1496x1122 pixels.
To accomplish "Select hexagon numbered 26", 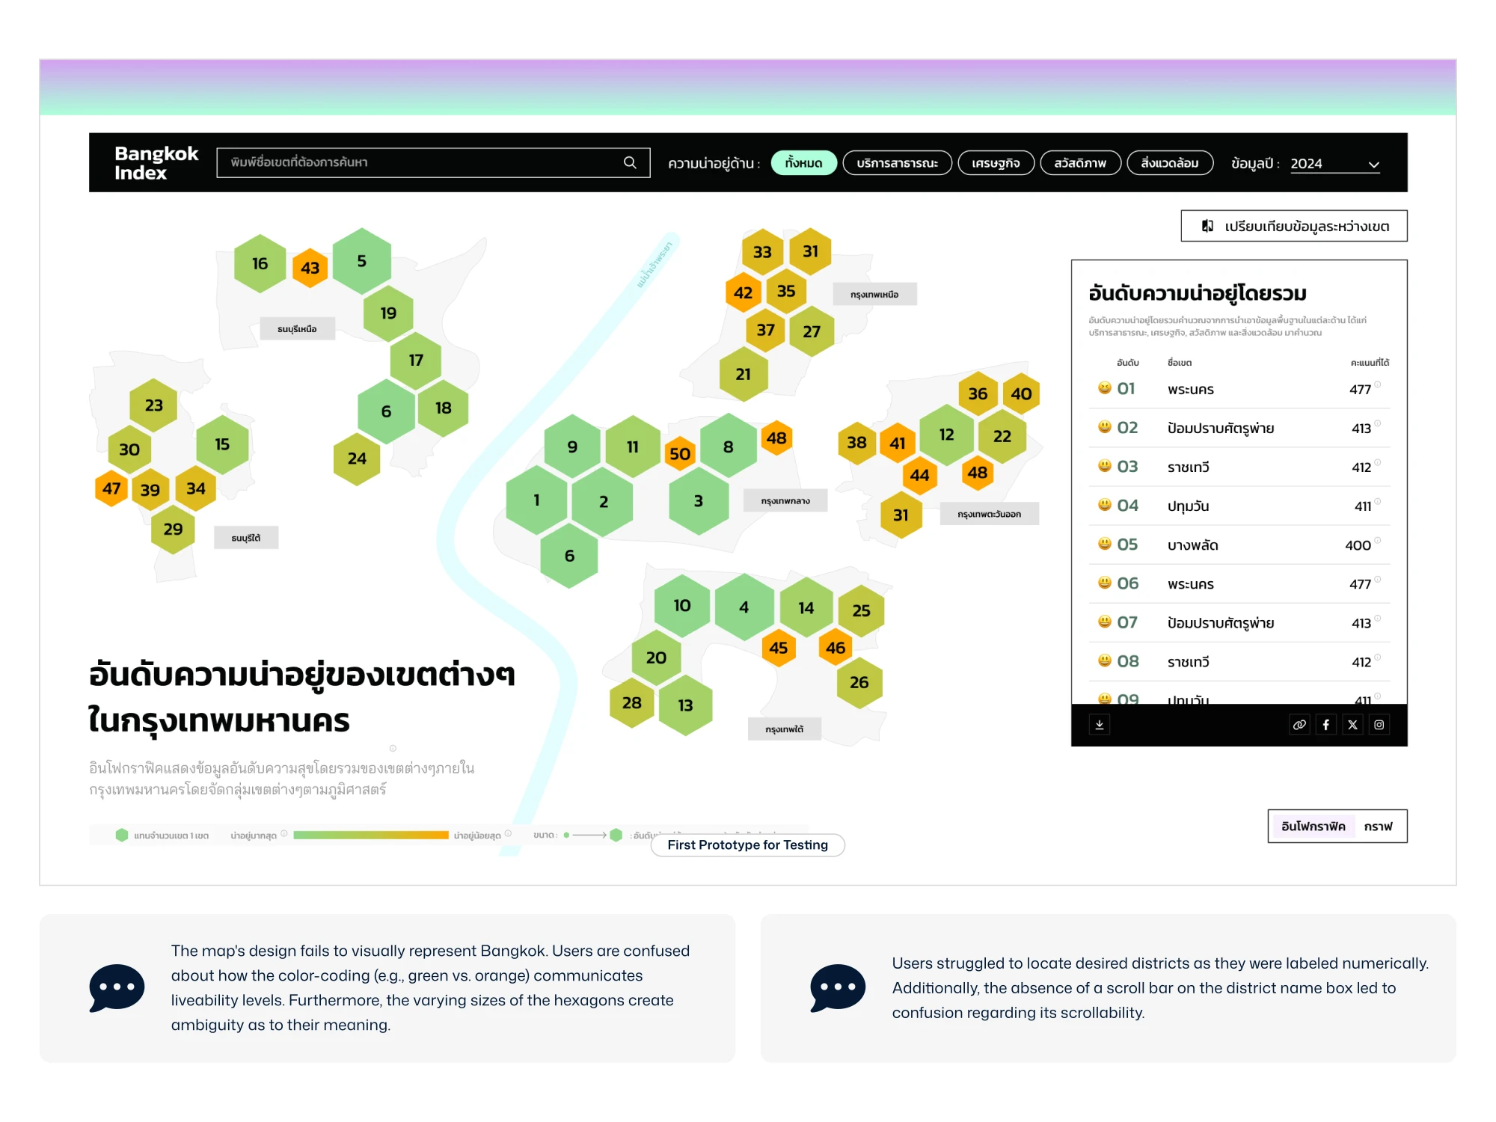I will [859, 682].
